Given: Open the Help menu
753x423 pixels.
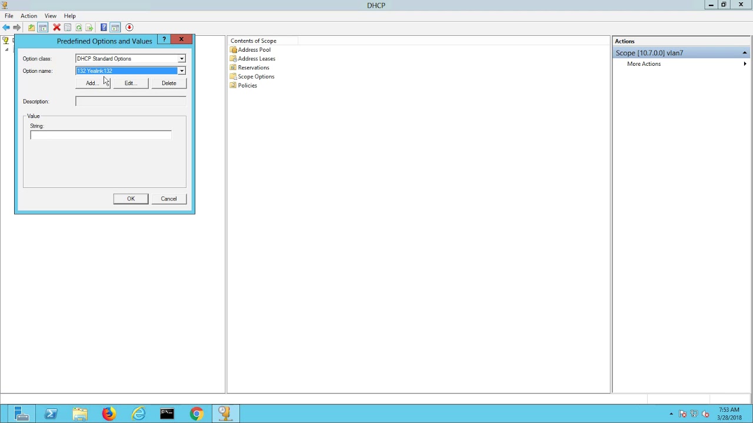Looking at the screenshot, I should [x=70, y=16].
